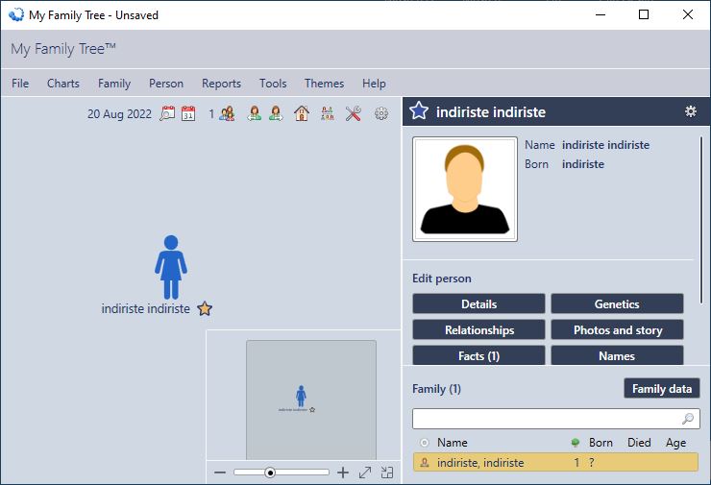Click the overview collapse icon beside zoom controls
Viewport: 711px width, 485px height.
(x=387, y=473)
